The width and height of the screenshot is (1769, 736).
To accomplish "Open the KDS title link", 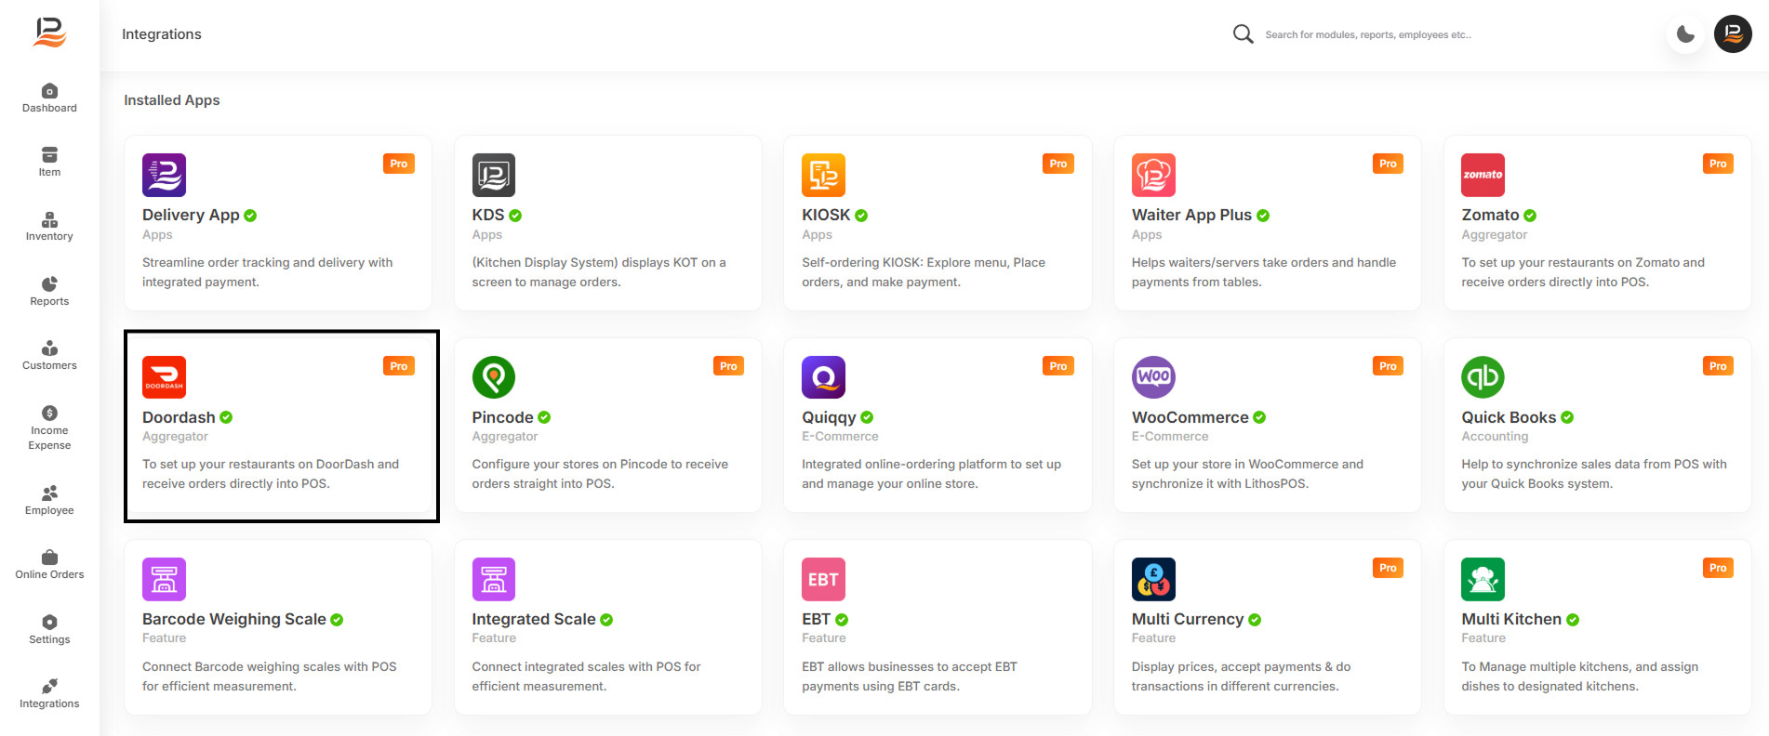I will click(x=487, y=215).
